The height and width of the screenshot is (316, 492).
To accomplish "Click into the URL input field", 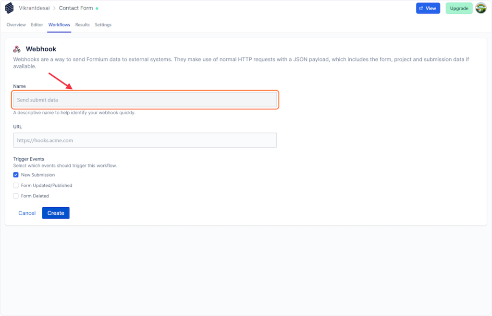I will [145, 140].
